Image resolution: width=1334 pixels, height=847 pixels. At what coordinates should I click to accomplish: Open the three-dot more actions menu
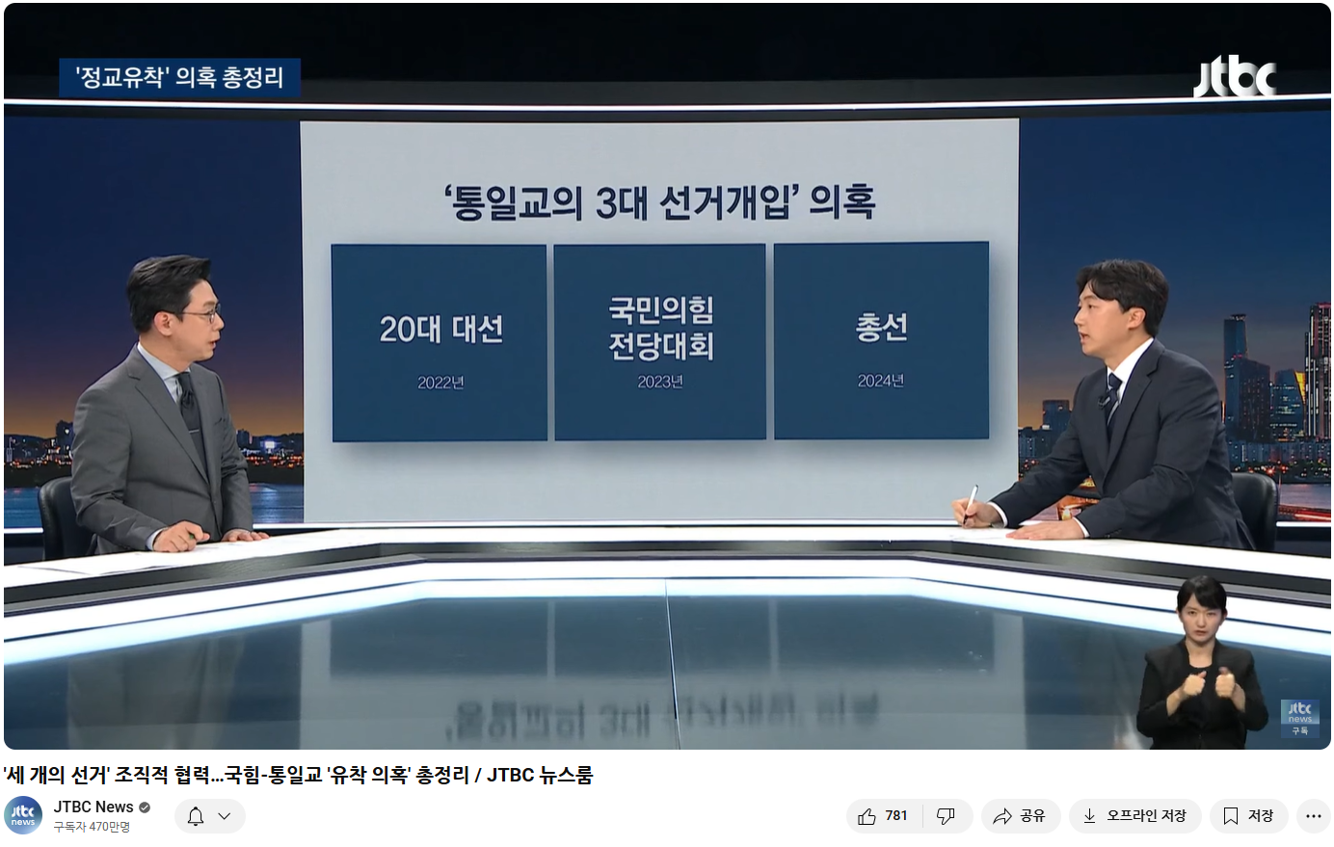tap(1313, 816)
